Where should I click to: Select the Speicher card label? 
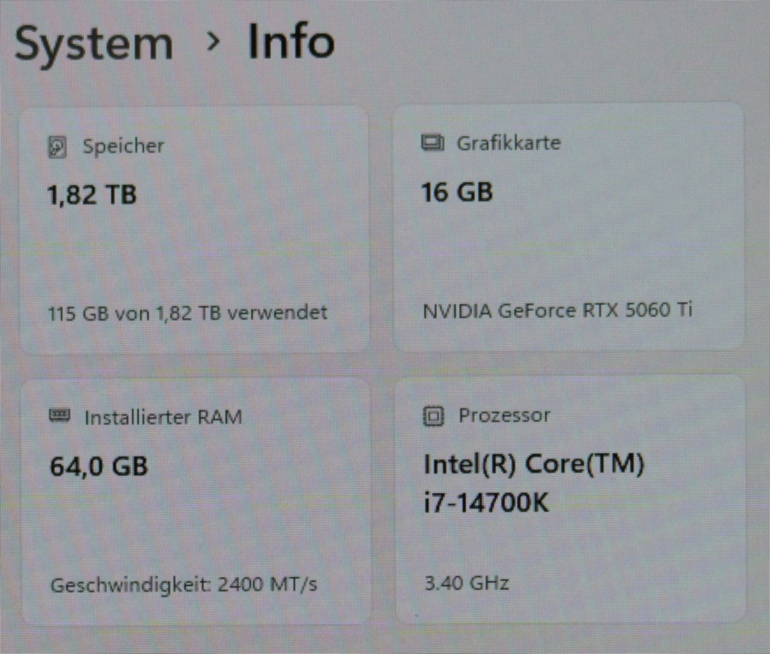pyautogui.click(x=123, y=146)
